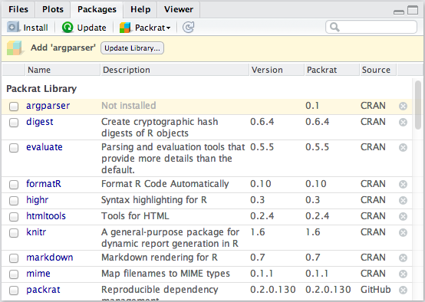Check the htmltools package checkbox
The image size is (425, 302).
(x=14, y=217)
